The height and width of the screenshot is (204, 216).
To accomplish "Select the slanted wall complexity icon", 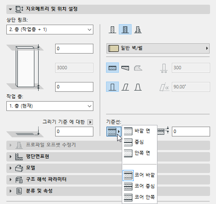I will 125,87.
